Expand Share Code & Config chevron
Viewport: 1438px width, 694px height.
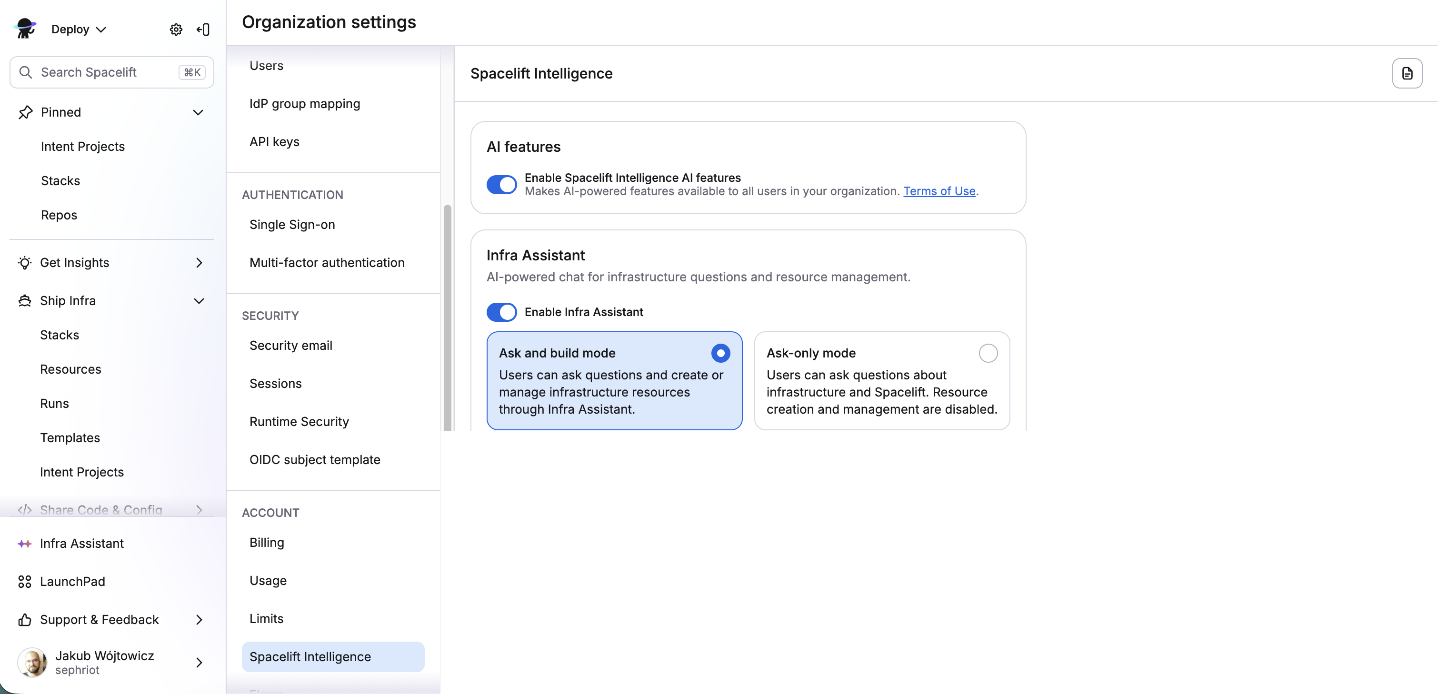(x=199, y=509)
